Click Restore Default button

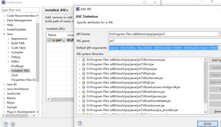click(x=215, y=111)
